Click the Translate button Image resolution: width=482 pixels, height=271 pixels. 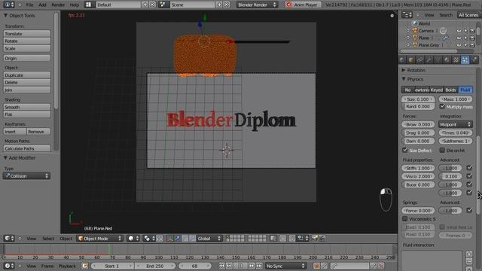pyautogui.click(x=27, y=34)
